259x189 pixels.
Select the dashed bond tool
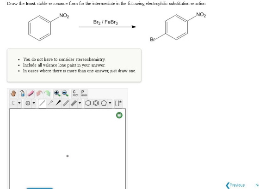[x=50, y=103]
